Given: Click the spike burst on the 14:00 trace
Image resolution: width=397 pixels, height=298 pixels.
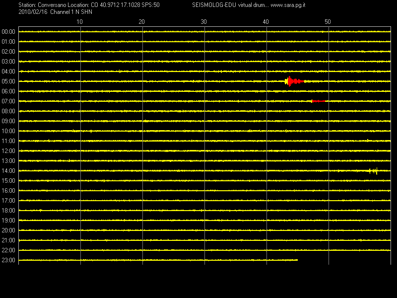Looking at the screenshot, I should point(373,171).
